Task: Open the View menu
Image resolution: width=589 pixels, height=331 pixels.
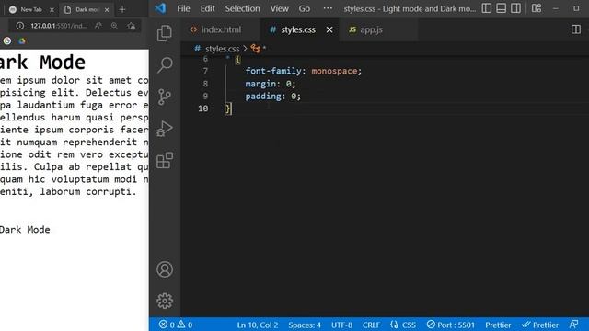Action: click(279, 8)
